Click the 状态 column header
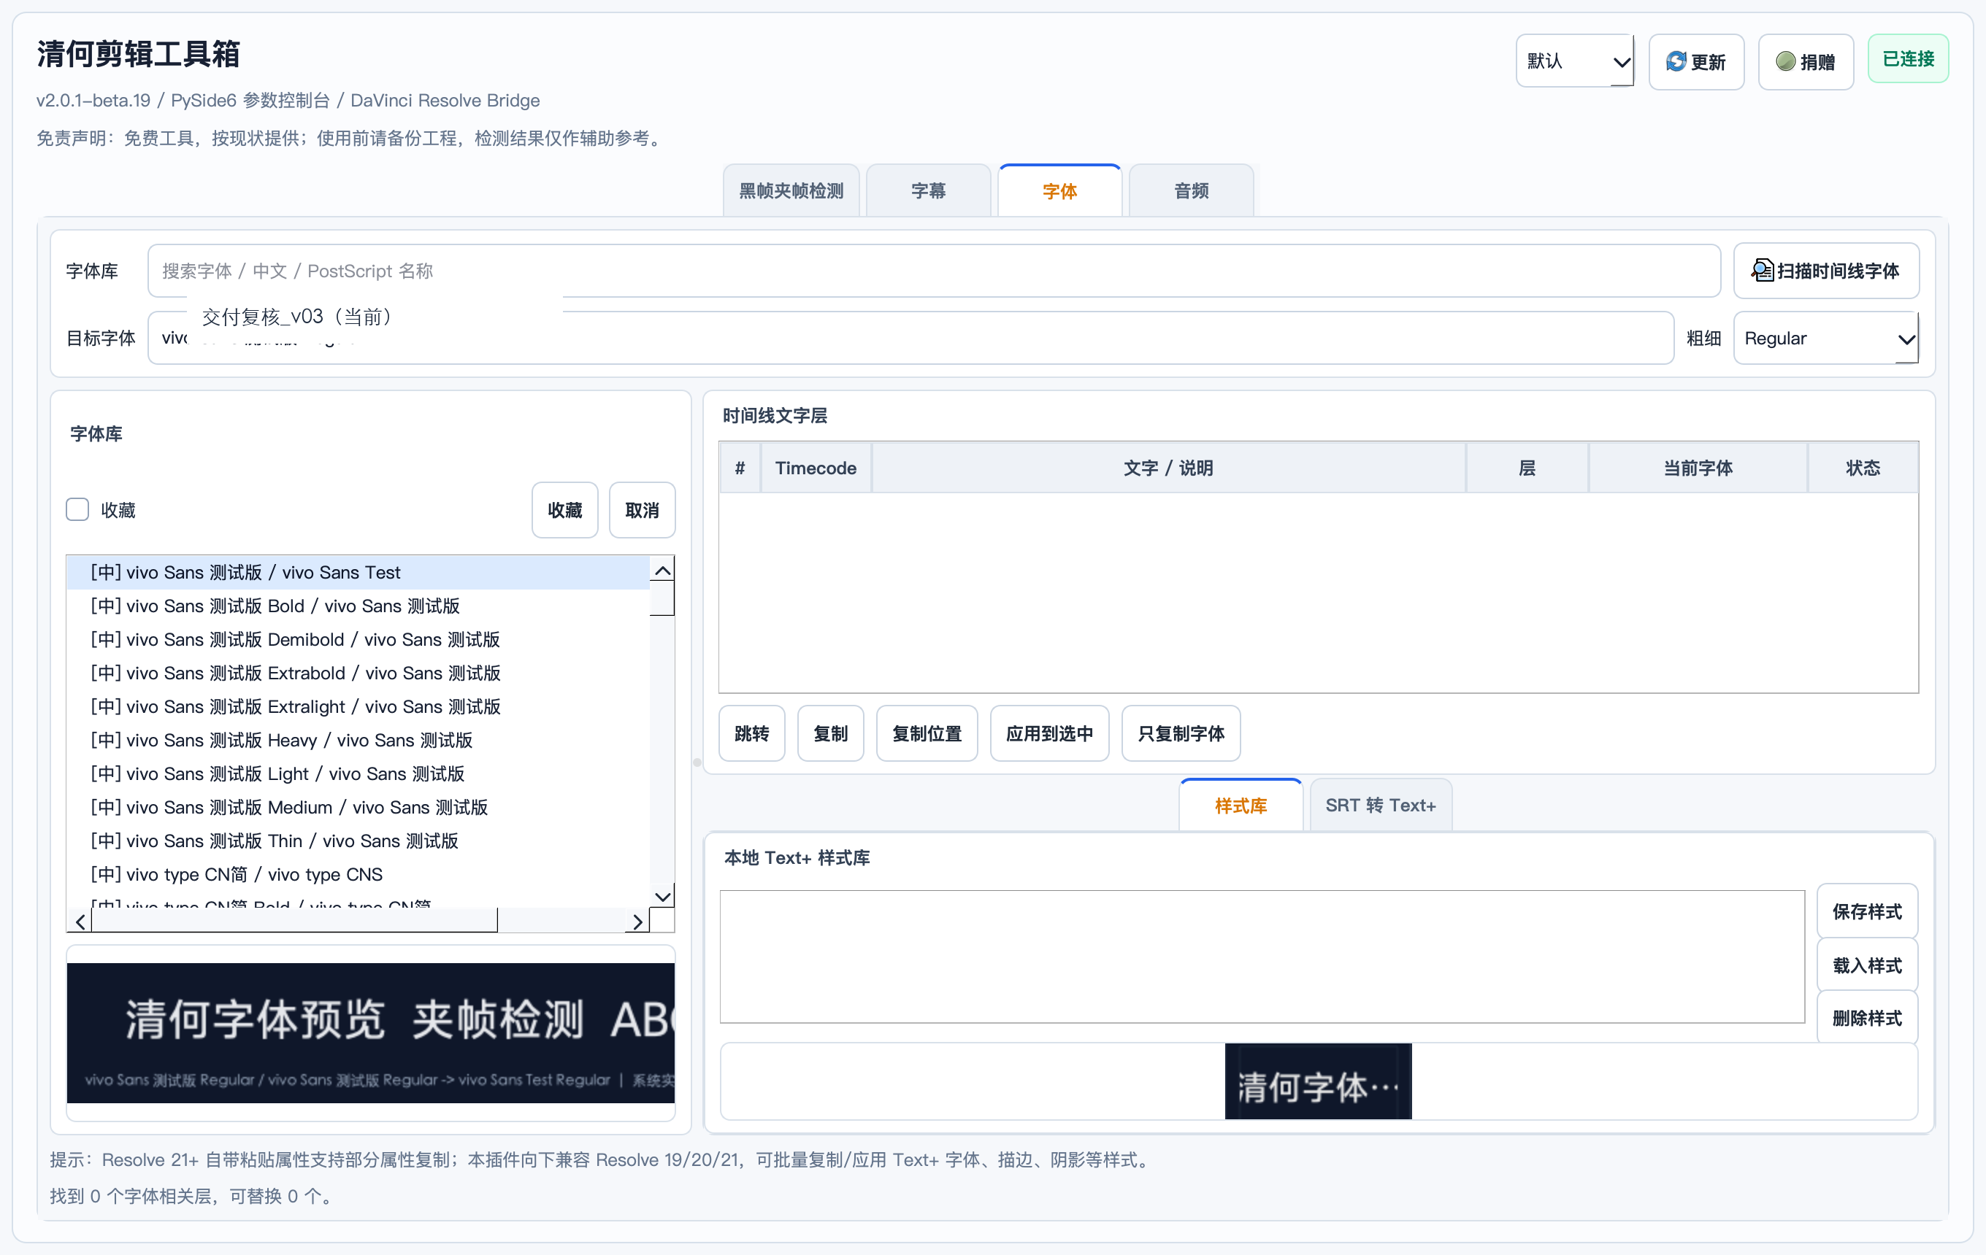1986x1255 pixels. click(x=1863, y=467)
